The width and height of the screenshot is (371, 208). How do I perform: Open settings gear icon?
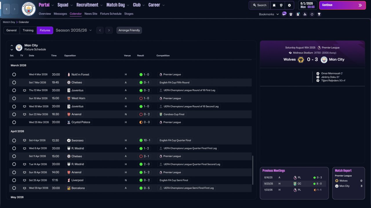(x=289, y=5)
